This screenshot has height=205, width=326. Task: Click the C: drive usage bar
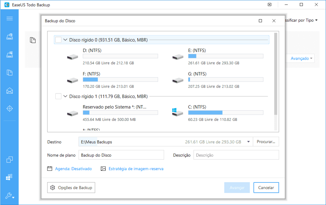(226, 113)
